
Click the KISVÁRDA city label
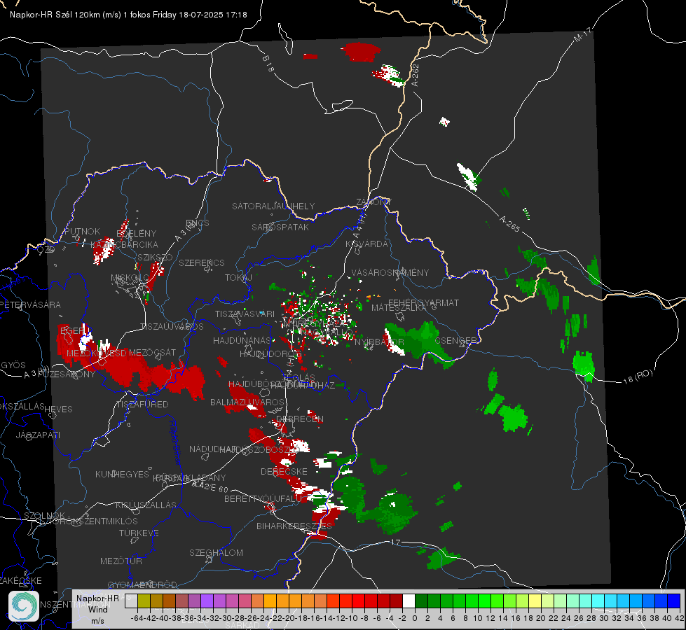point(367,244)
